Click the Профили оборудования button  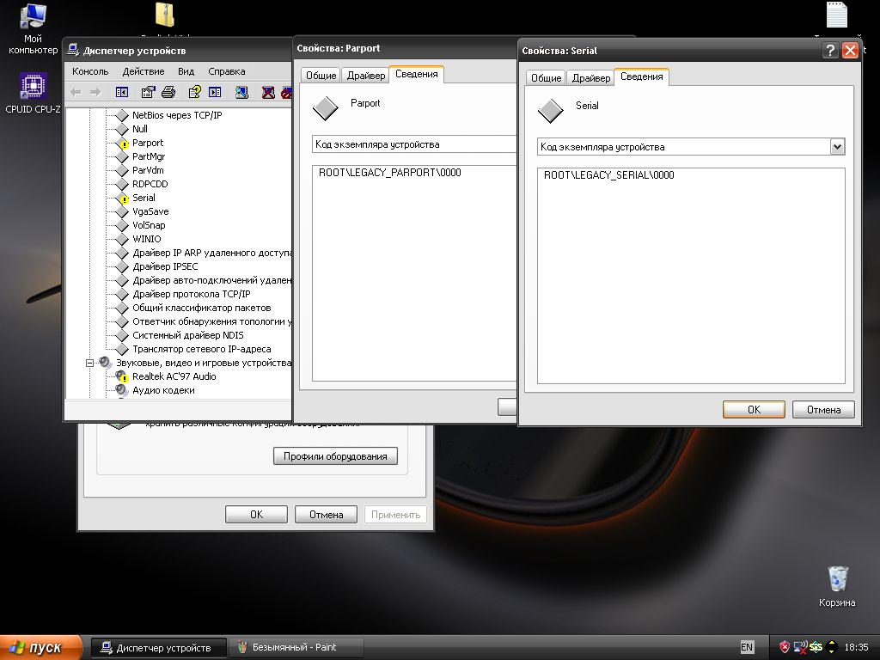[335, 456]
